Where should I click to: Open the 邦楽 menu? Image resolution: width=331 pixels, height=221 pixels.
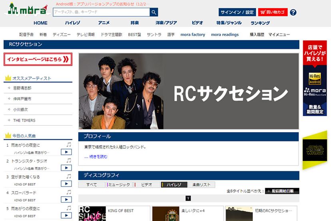point(135,23)
